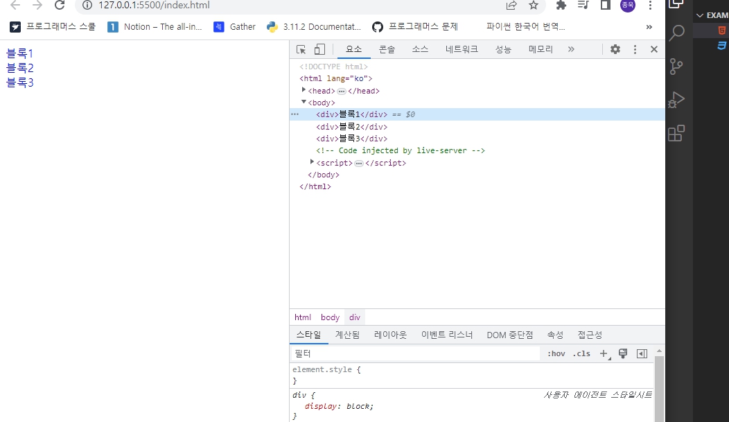Add new style rule plus icon

click(x=604, y=353)
